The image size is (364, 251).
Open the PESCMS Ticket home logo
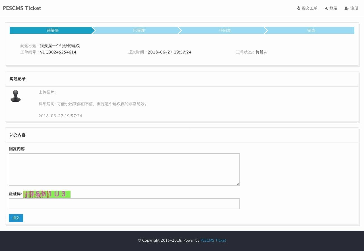pyautogui.click(x=22, y=8)
